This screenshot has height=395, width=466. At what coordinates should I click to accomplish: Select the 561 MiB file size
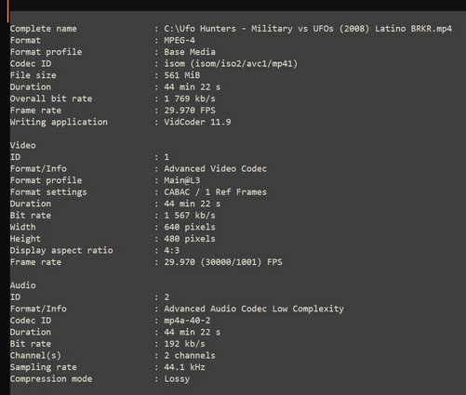pos(182,75)
